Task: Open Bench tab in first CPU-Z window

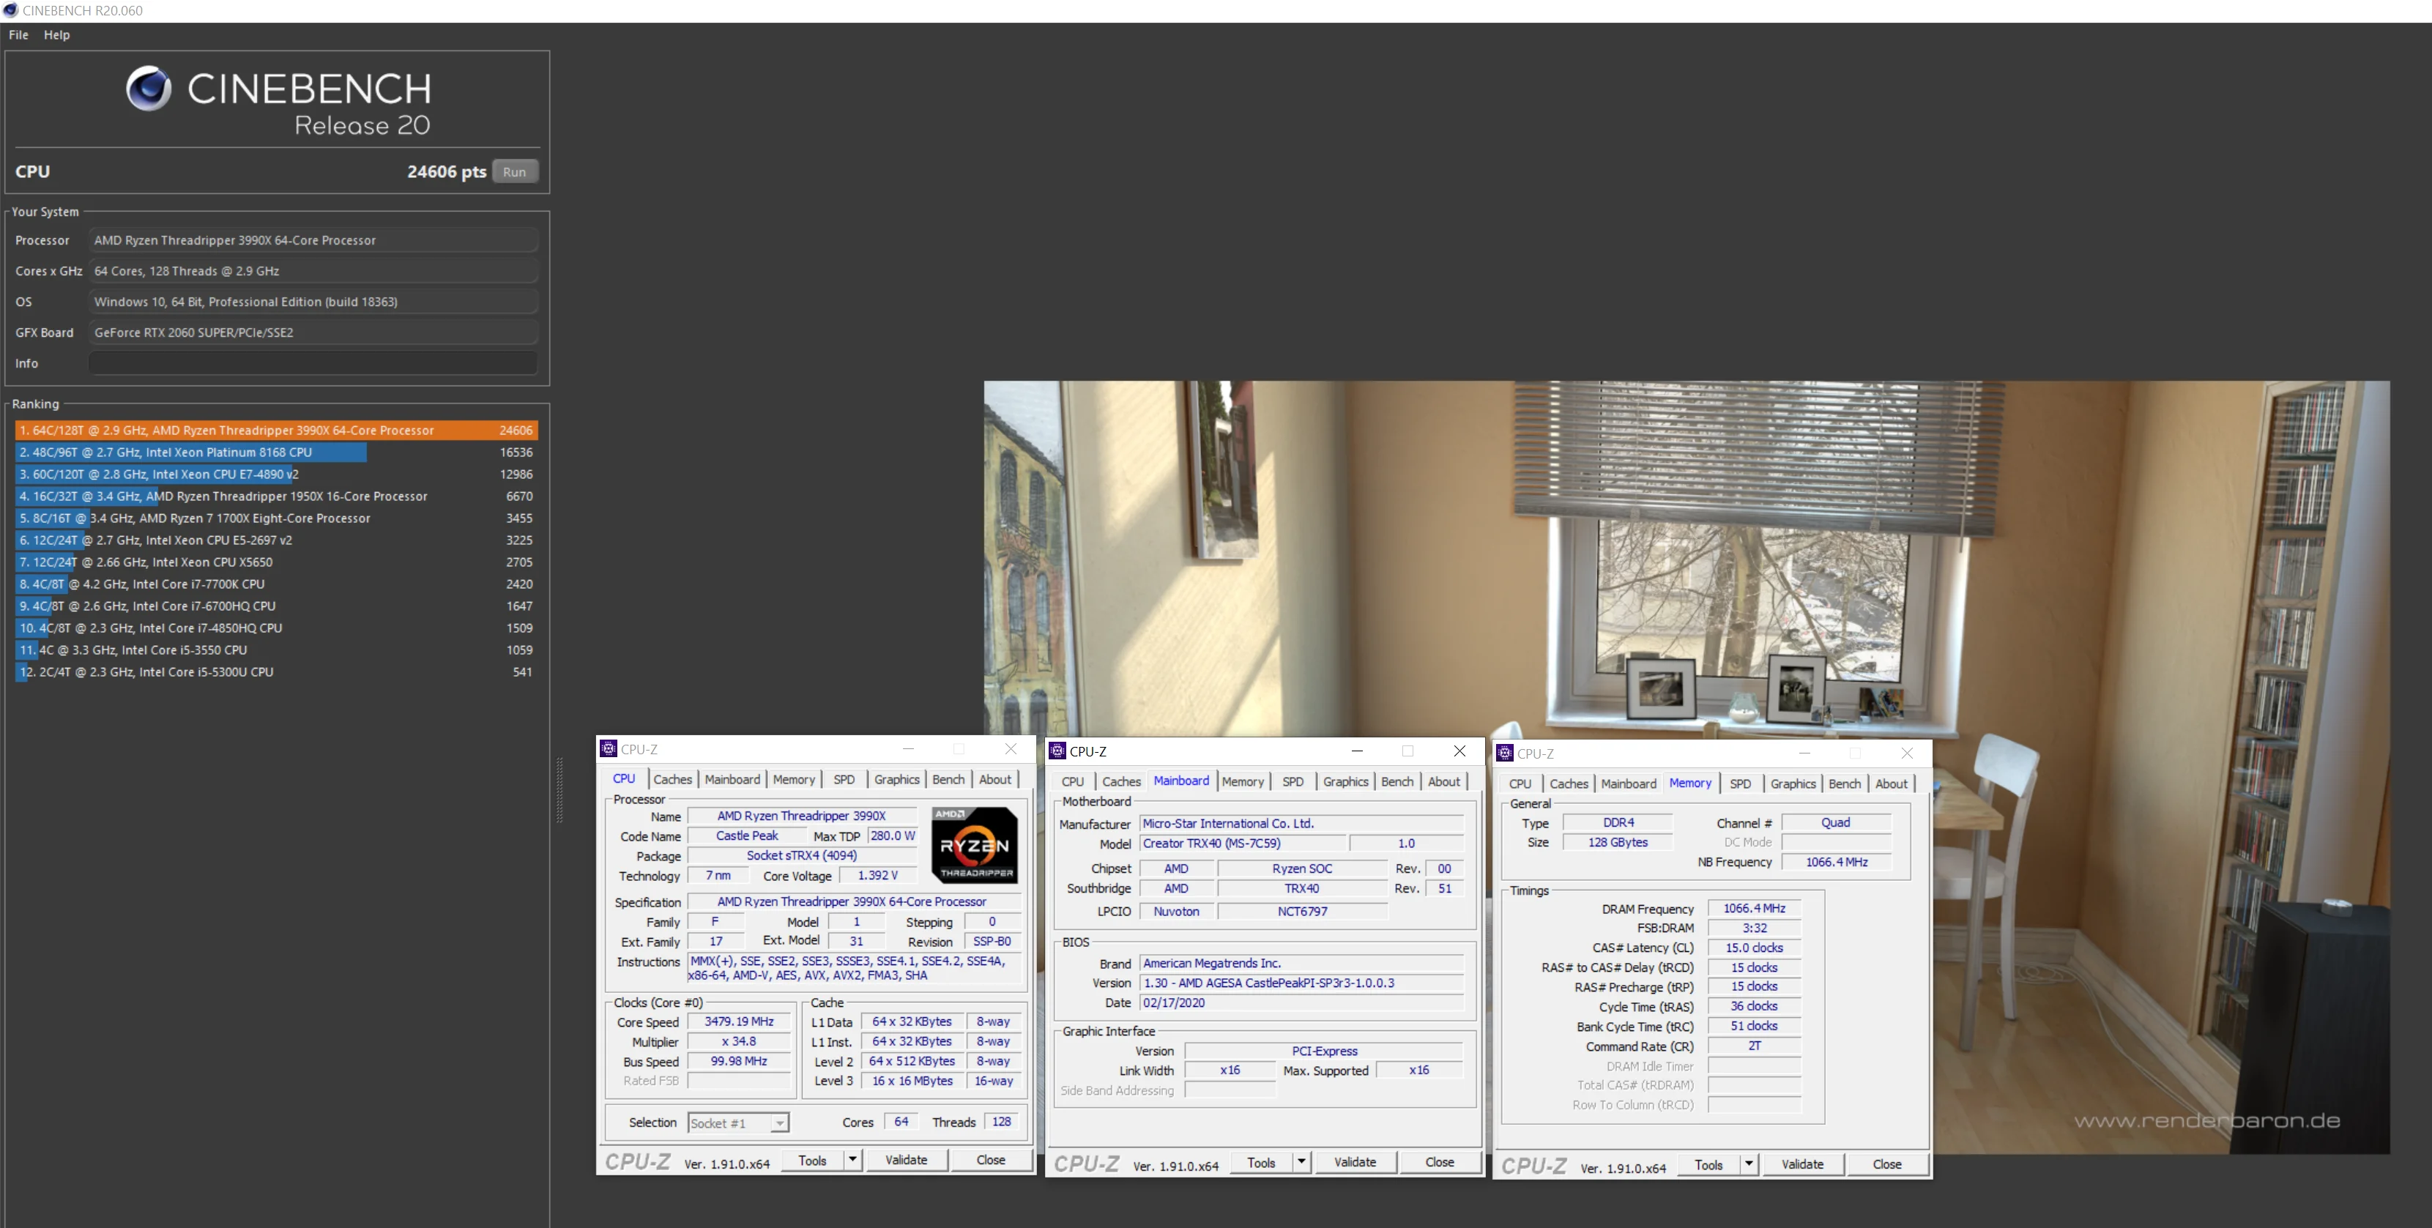Action: click(949, 780)
